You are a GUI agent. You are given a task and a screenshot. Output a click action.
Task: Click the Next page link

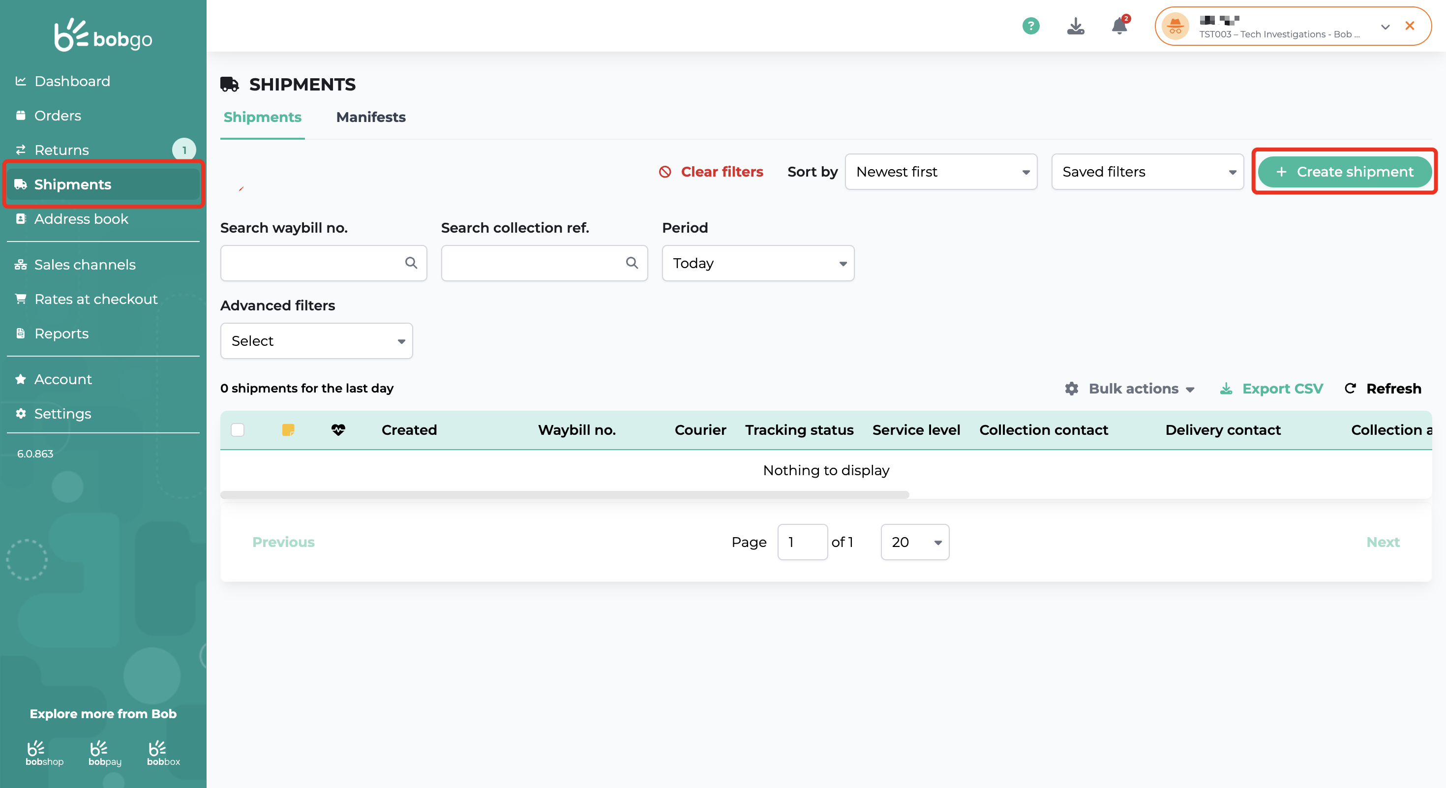pos(1383,542)
